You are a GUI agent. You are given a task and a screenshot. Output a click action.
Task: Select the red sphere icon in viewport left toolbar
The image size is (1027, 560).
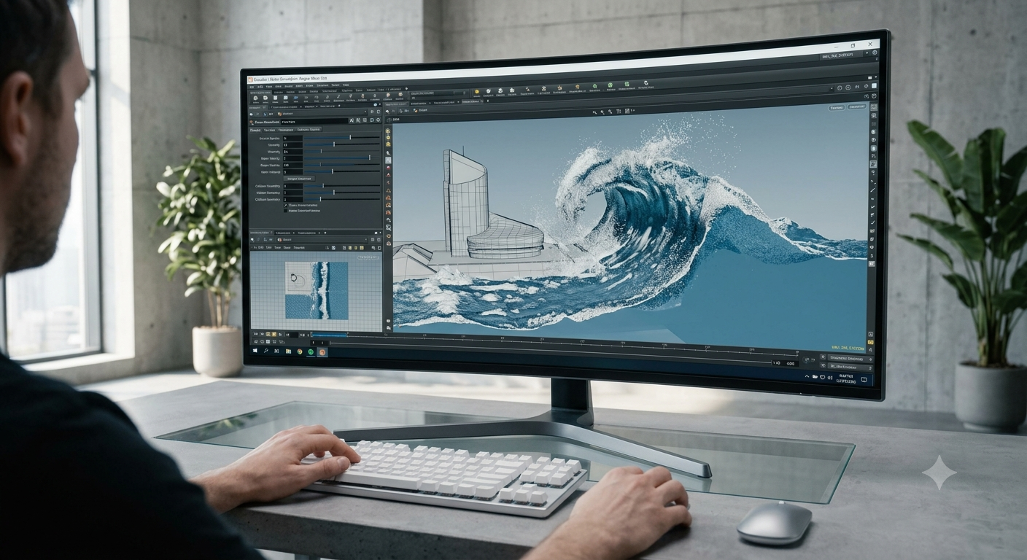388,168
